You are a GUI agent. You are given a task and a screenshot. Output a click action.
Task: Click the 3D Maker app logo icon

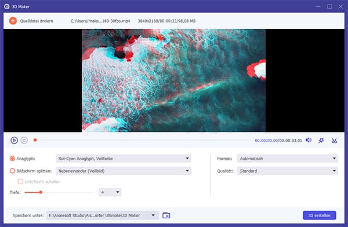(7, 6)
